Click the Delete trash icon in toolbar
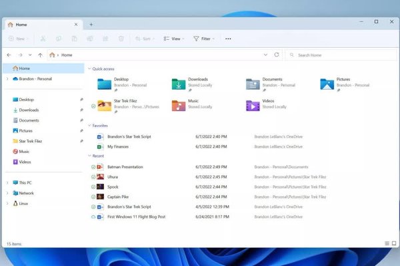 [121, 39]
